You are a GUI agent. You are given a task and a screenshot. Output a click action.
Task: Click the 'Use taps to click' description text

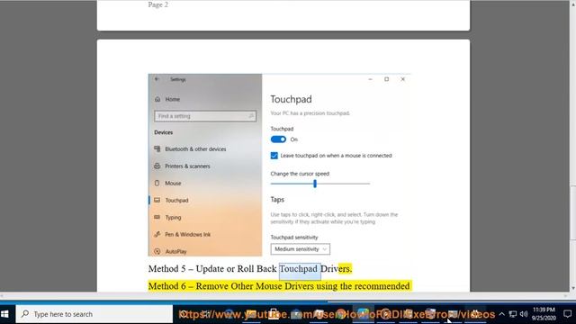pos(334,218)
